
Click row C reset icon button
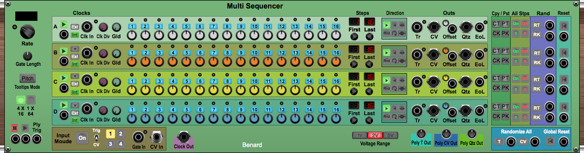564,79
